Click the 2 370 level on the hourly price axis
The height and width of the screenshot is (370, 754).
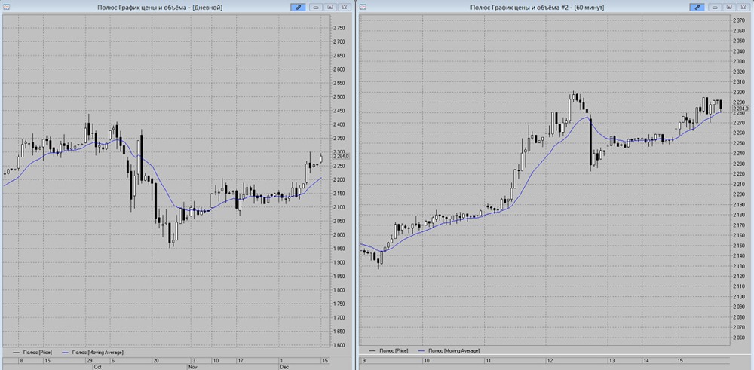tap(738, 20)
